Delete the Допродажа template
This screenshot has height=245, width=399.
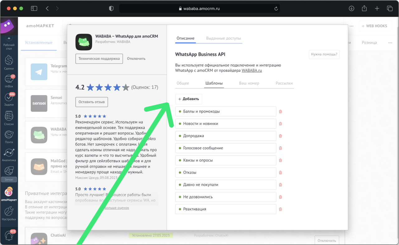(x=280, y=136)
